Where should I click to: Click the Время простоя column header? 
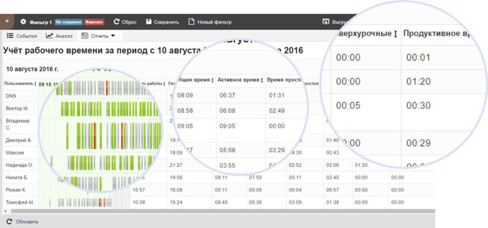click(285, 80)
